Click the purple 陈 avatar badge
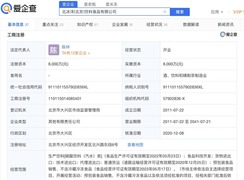Screen dimensions: 244x180 click(x=54, y=50)
